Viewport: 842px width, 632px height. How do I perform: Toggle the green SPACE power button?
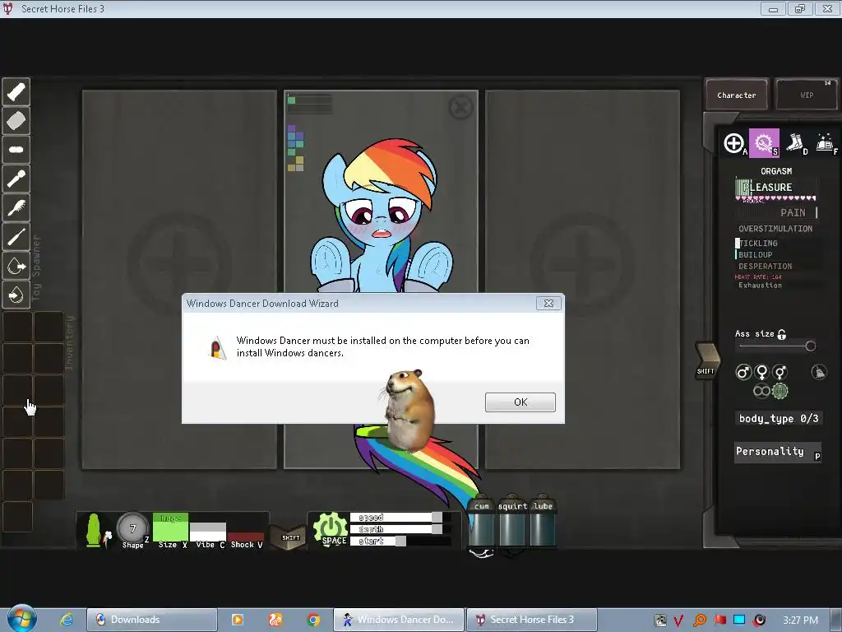(331, 530)
